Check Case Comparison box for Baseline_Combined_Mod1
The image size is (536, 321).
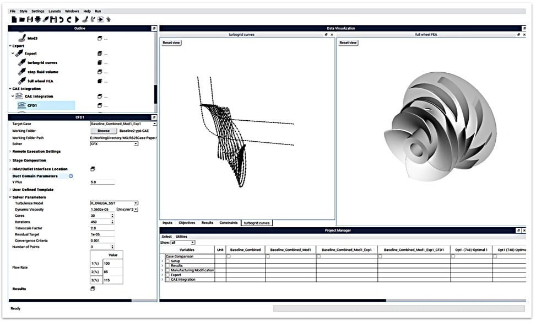(x=268, y=256)
